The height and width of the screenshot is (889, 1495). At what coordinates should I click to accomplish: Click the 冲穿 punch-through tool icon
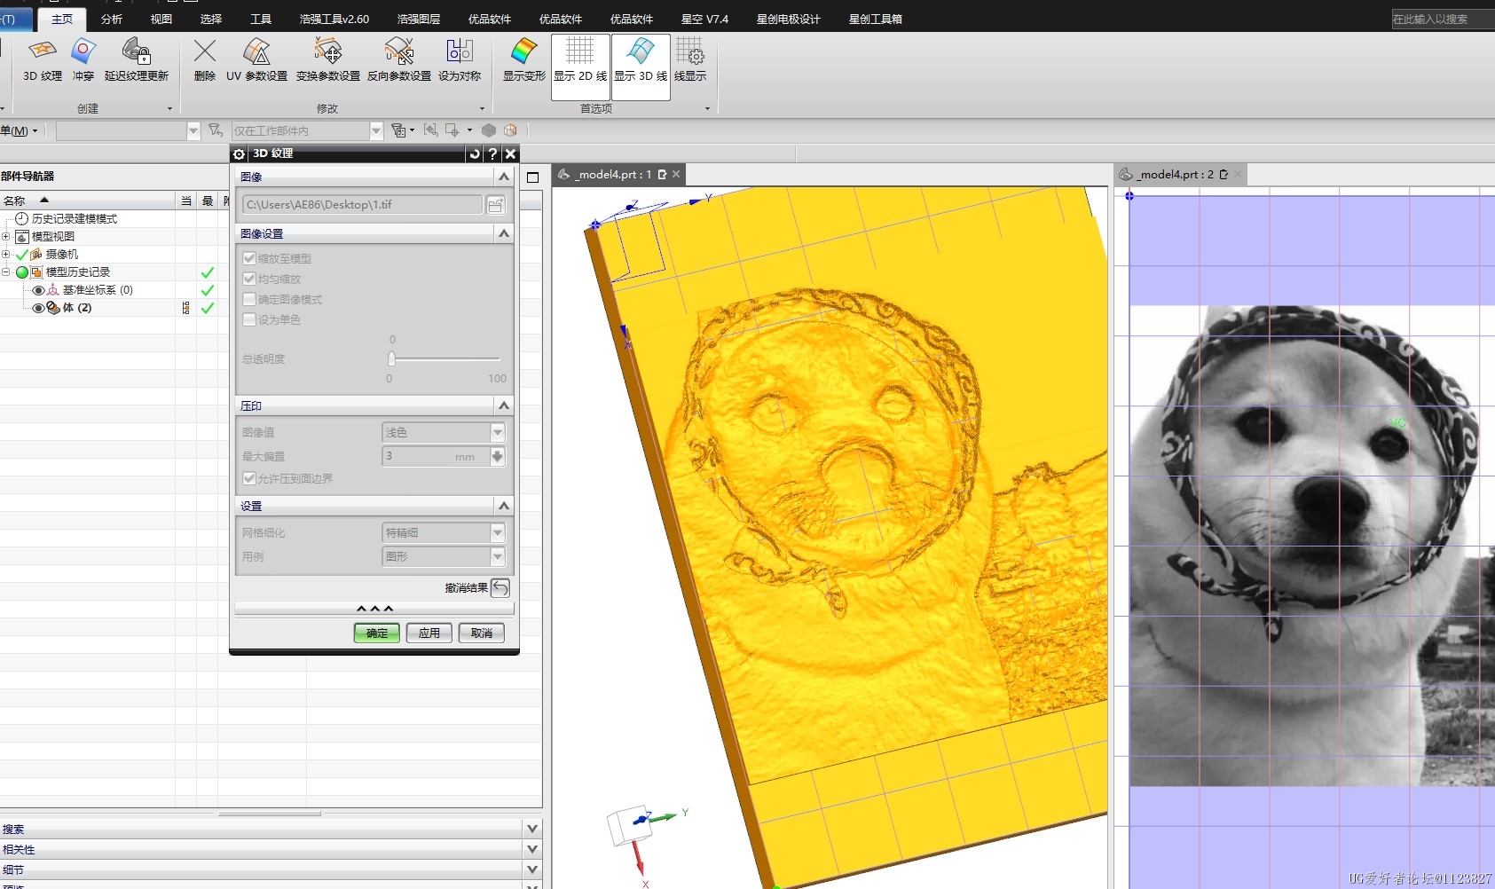(83, 60)
